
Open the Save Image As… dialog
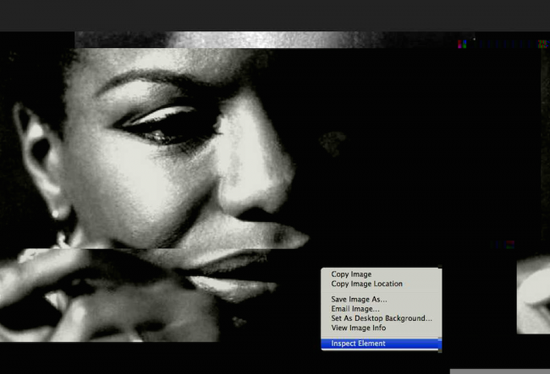tap(359, 299)
